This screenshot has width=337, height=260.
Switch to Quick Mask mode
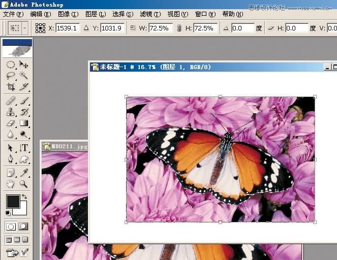pyautogui.click(x=23, y=226)
